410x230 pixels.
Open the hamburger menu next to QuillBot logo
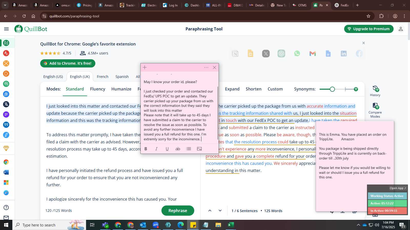(6, 29)
